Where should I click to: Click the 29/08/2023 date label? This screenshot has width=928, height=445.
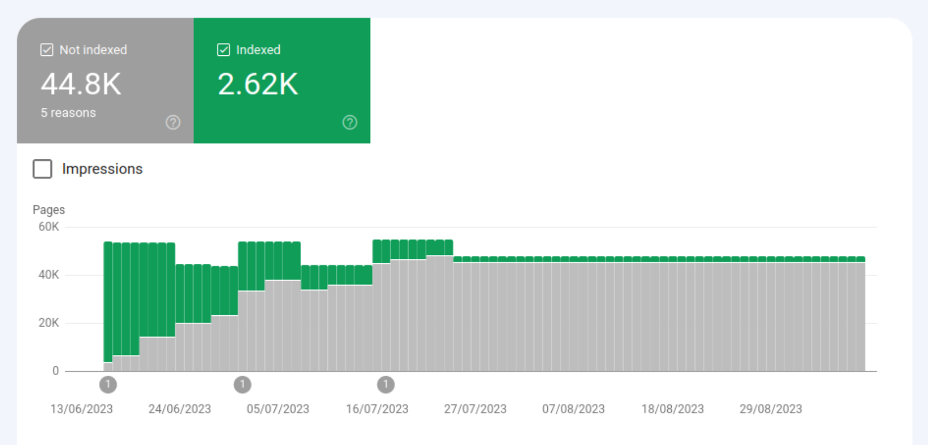771,409
